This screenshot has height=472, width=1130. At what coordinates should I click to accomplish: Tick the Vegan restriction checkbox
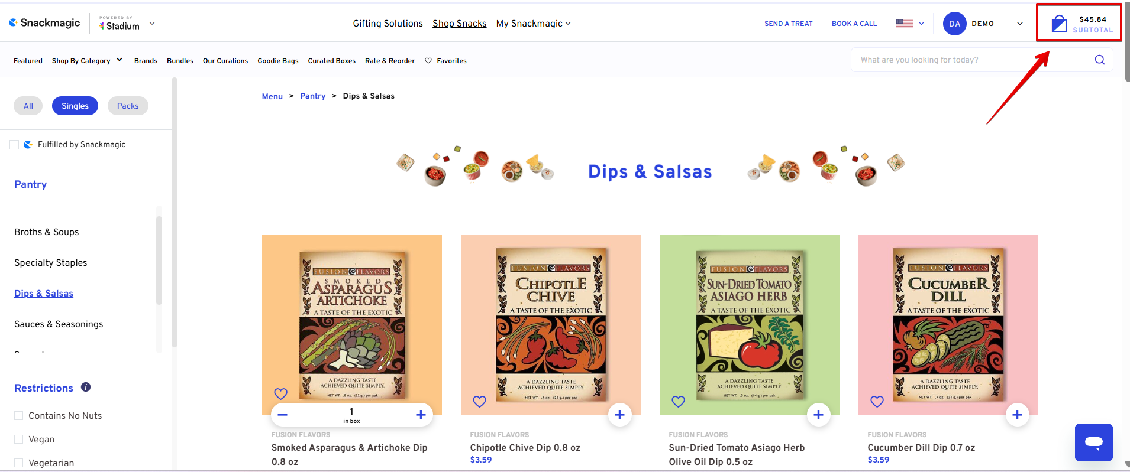19,440
